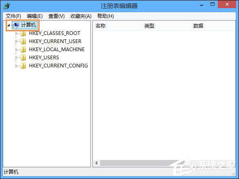Click the left scroll arrow in values pane
Image resolution: width=239 pixels, height=179 pixels.
(96, 163)
